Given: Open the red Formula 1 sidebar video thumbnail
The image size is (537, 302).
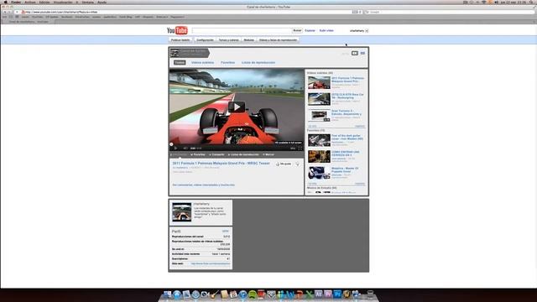Looking at the screenshot, I should pyautogui.click(x=319, y=82).
